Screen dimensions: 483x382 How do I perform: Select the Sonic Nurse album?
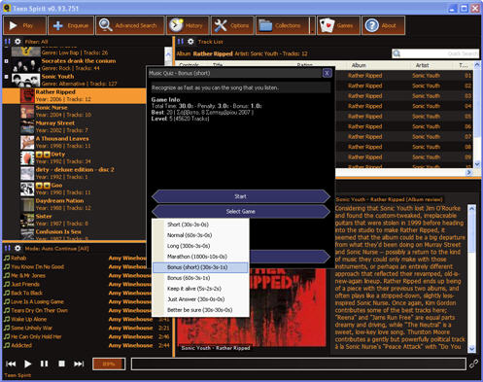pos(75,111)
